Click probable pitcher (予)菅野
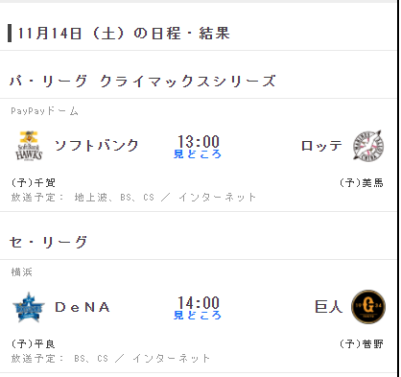Image resolution: width=401 pixels, height=377 pixels. coord(362,343)
